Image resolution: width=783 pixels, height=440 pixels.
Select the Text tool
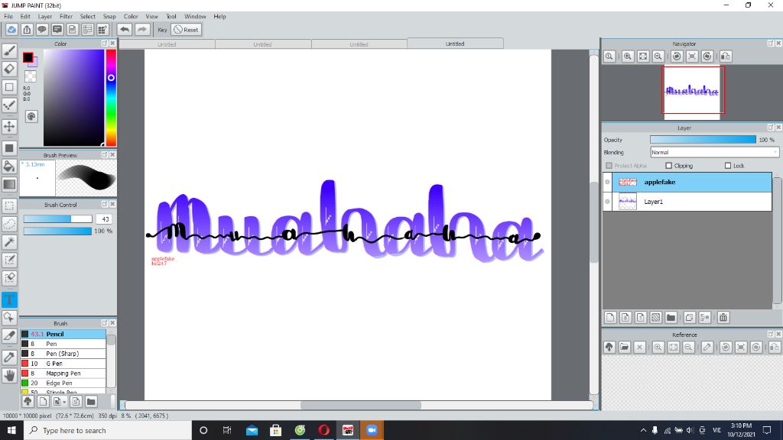(9, 299)
